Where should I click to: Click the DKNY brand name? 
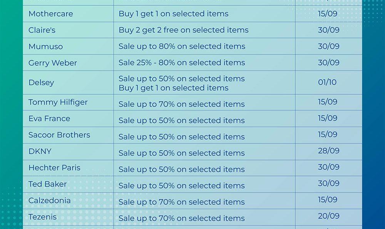click(x=40, y=151)
